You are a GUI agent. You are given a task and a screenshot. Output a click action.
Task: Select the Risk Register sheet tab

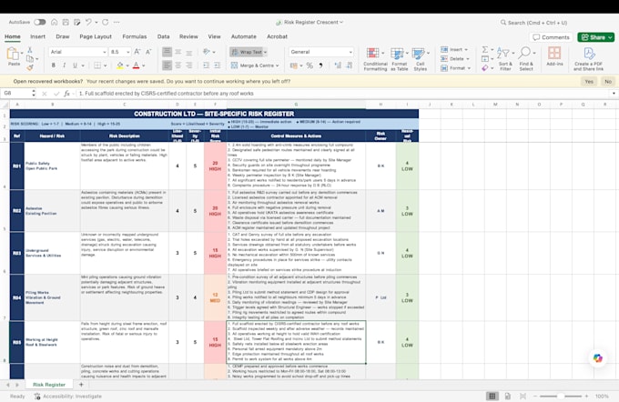click(49, 384)
